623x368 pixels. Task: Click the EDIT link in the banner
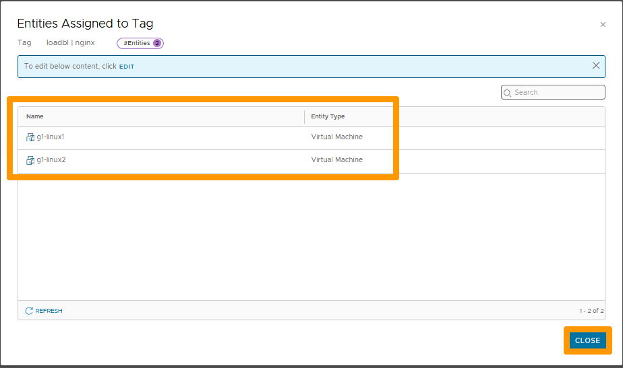127,67
